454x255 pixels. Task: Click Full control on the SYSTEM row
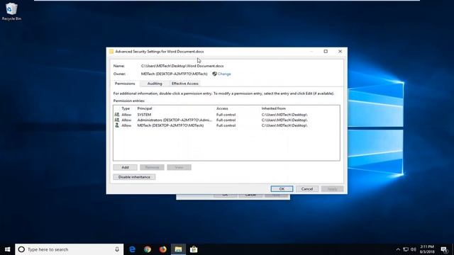(x=226, y=115)
